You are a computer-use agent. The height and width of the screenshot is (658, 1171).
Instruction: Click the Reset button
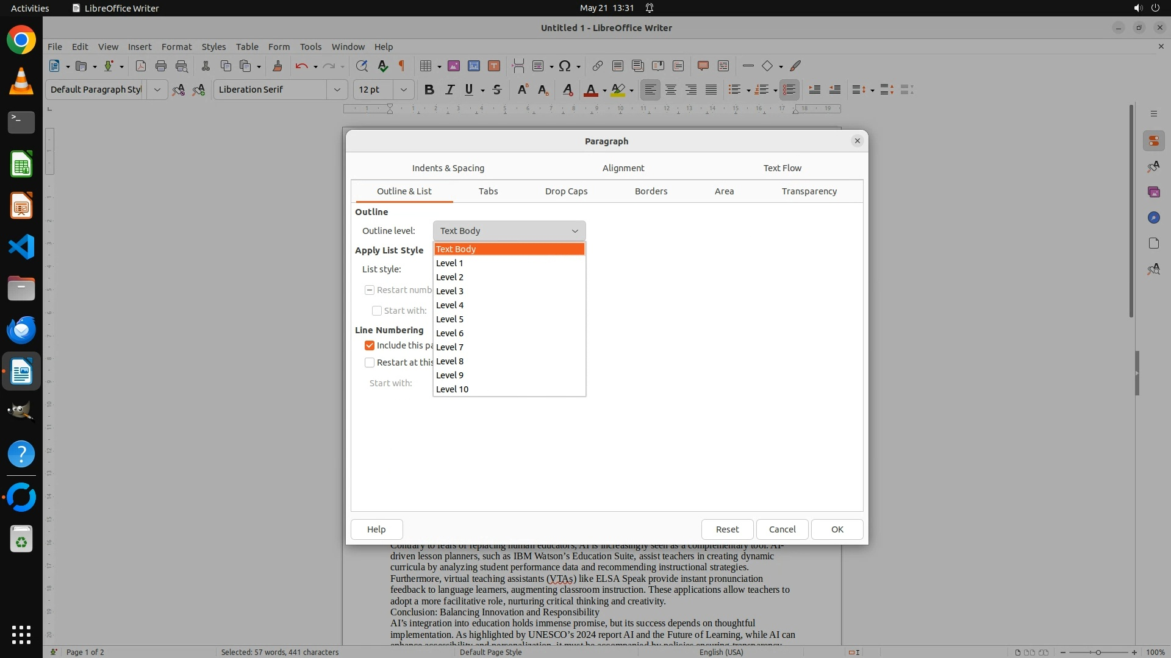point(727,529)
